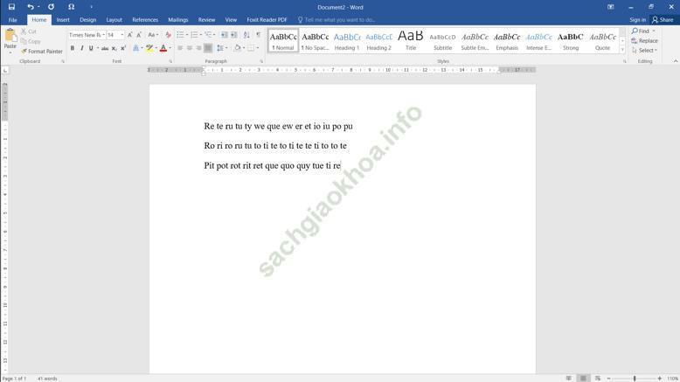
Task: Open the Change Case dropdown
Action: tap(153, 35)
